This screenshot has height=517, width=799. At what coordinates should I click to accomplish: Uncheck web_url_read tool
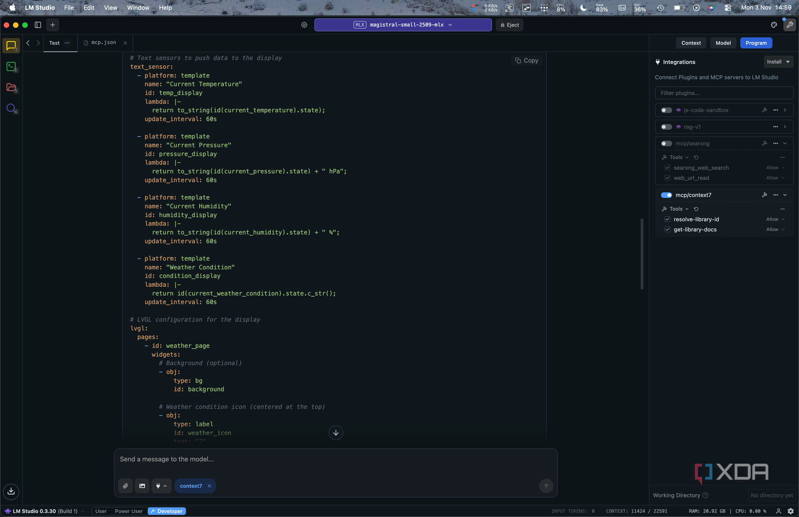[667, 178]
